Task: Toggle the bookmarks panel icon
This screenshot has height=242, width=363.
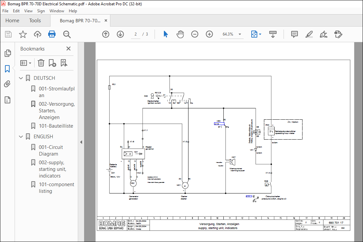Action: point(7,69)
